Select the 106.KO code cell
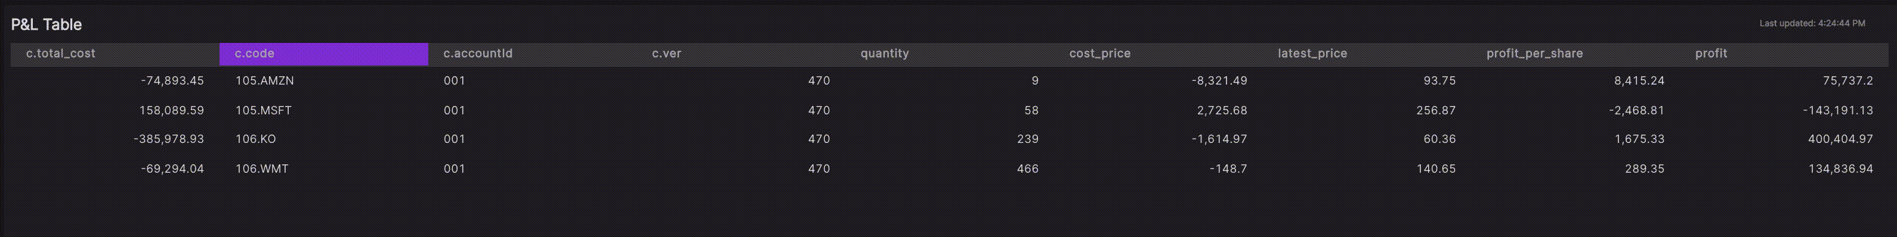 pos(255,139)
